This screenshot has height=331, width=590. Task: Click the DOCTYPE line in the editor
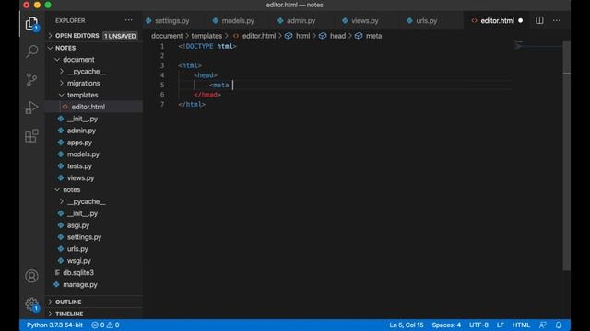pos(207,46)
